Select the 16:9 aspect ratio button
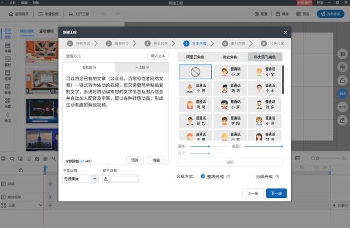The height and width of the screenshot is (228, 350). tap(342, 93)
